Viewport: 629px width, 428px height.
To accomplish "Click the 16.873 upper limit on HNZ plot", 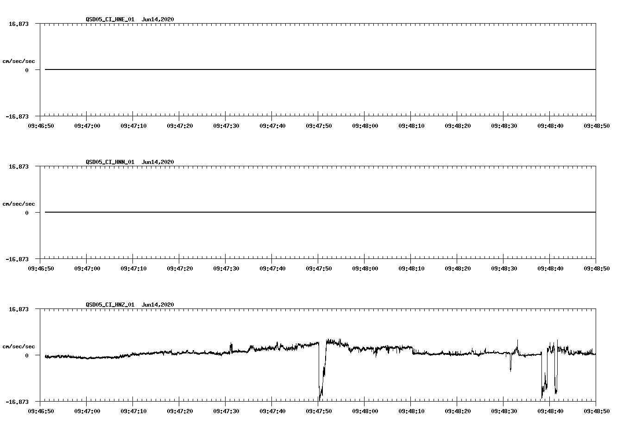I will tap(19, 309).
